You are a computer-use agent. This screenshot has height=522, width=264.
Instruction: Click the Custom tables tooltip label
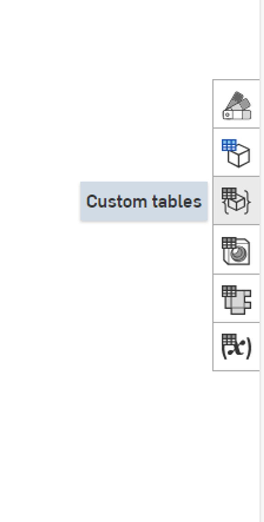click(144, 201)
